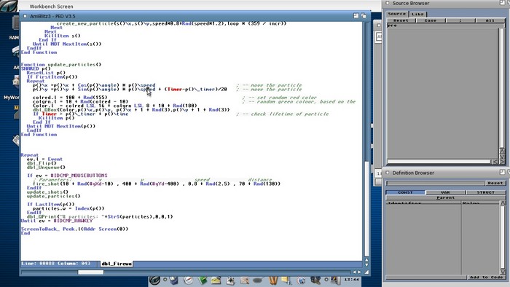Open the leftmost round logo icon in the dock
This screenshot has height=287, width=510.
coord(154,280)
